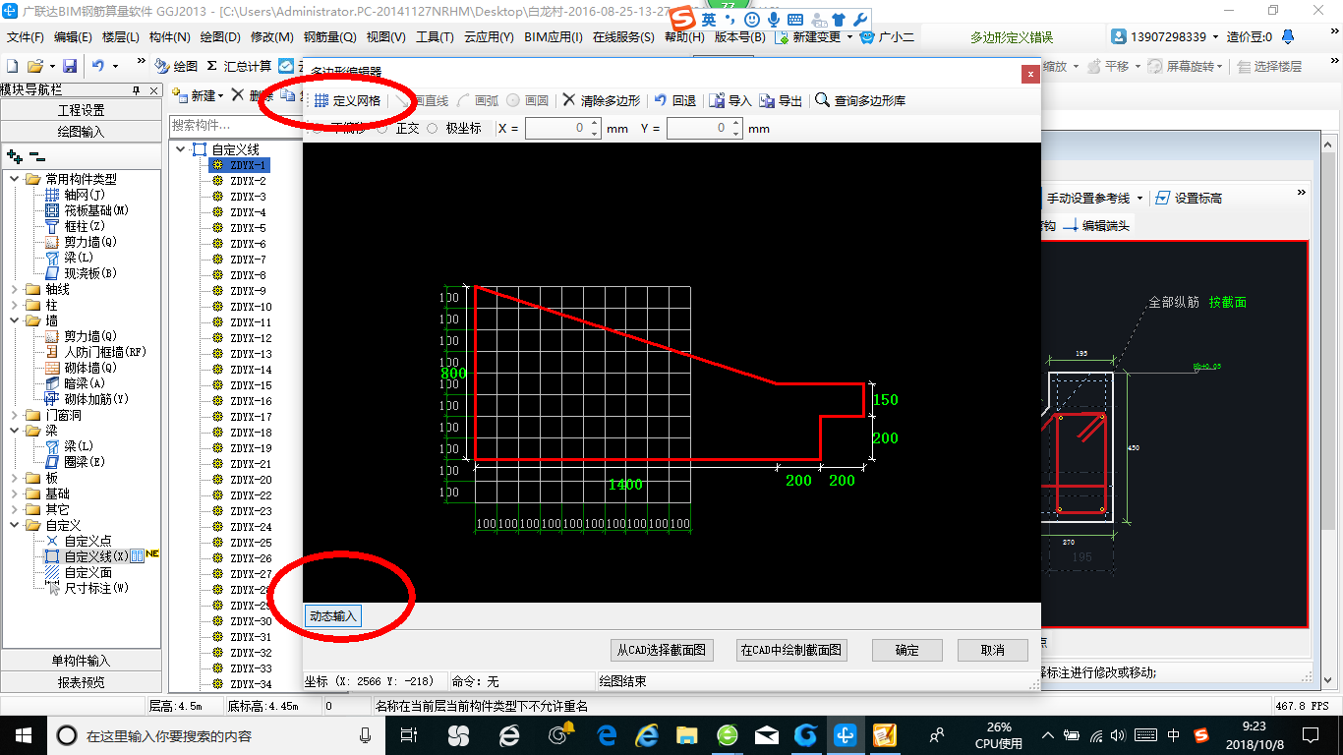This screenshot has width=1343, height=755.
Task: Open the 新建 dropdown arrow
Action: 221,95
